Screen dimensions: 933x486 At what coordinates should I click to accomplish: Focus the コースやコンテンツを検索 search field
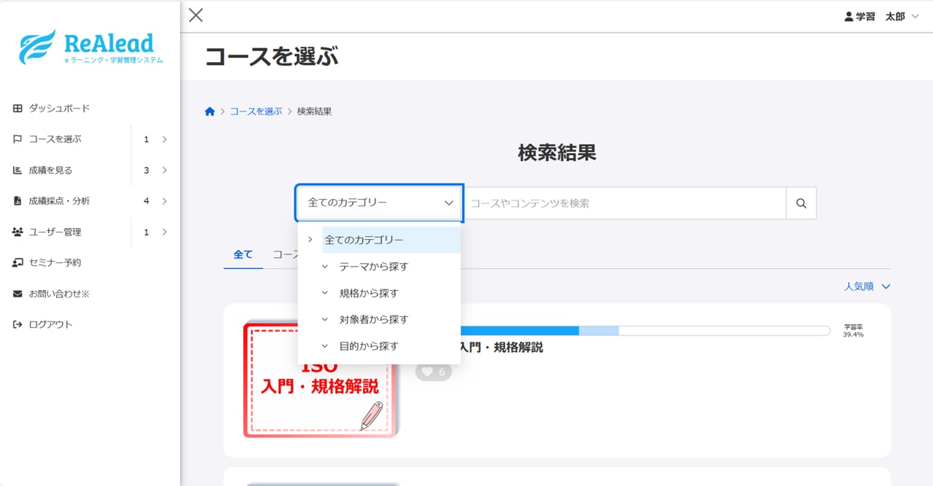pos(625,203)
